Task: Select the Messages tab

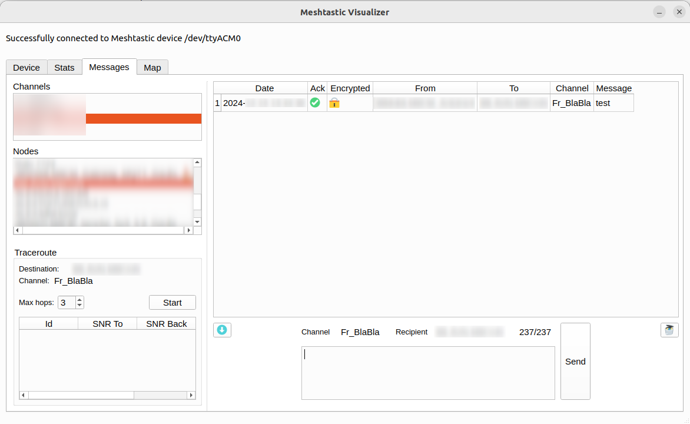Action: tap(109, 67)
